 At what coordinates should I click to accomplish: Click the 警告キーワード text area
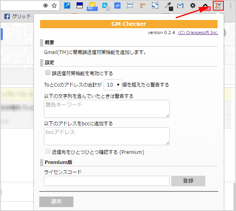(107, 109)
